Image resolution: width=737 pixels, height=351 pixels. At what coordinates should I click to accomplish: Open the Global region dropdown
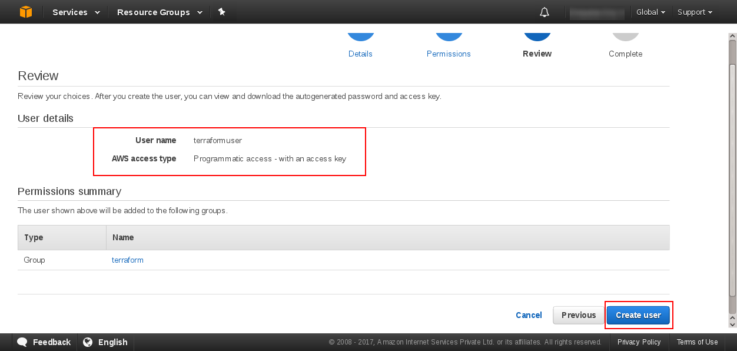(x=650, y=12)
